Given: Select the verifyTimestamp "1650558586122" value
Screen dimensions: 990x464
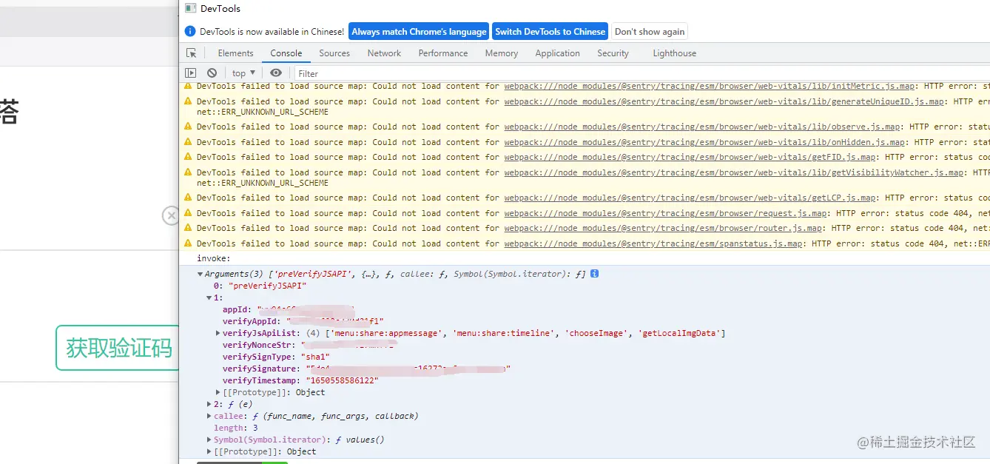Looking at the screenshot, I should coord(342,380).
